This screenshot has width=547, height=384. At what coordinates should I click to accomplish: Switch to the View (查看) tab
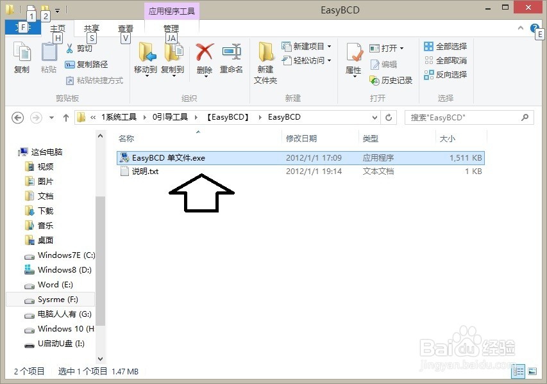(x=126, y=28)
